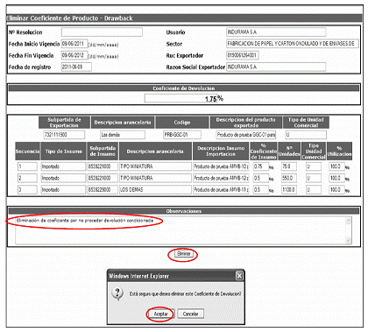Click the Coeficiente de Devolucion section header
Viewport: 368px width, 332px height.
click(x=184, y=88)
